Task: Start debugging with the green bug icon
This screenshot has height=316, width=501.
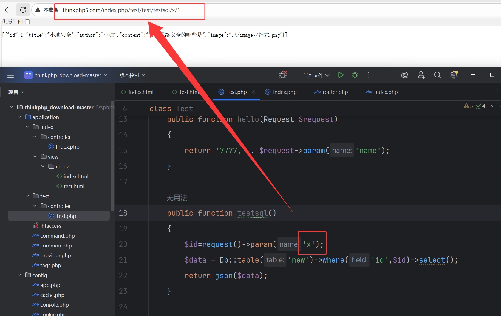Action: (355, 75)
